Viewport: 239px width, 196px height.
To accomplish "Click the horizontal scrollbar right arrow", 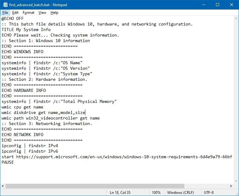I will point(231,186).
